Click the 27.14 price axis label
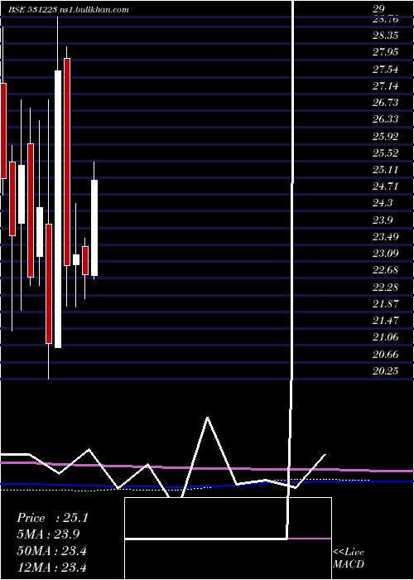Screen dimensions: 414x580 386,86
